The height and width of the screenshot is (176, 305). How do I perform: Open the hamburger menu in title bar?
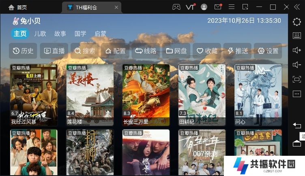point(232,7)
